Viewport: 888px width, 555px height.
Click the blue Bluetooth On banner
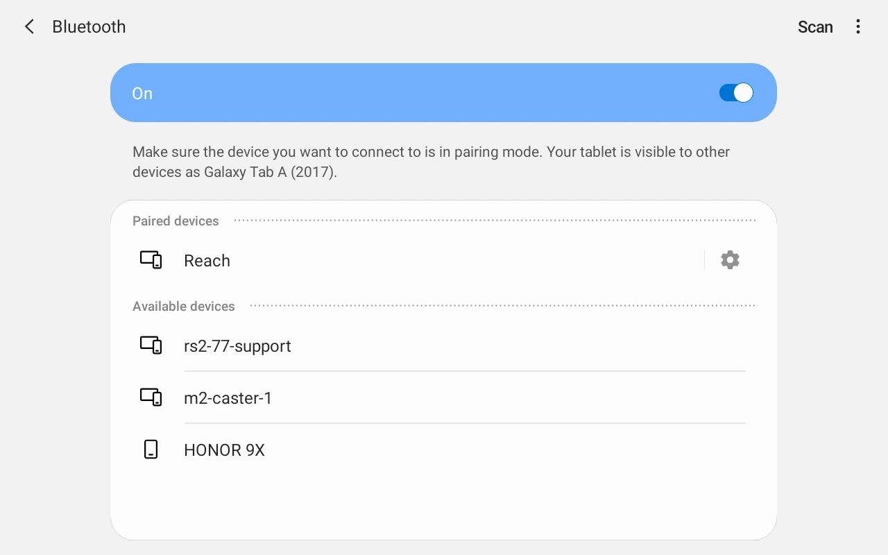tap(444, 92)
